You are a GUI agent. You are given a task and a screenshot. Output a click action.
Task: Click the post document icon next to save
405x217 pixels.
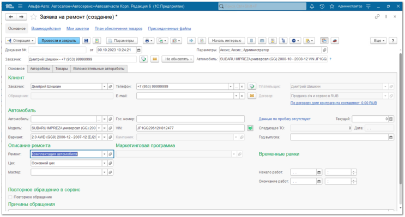(97, 41)
